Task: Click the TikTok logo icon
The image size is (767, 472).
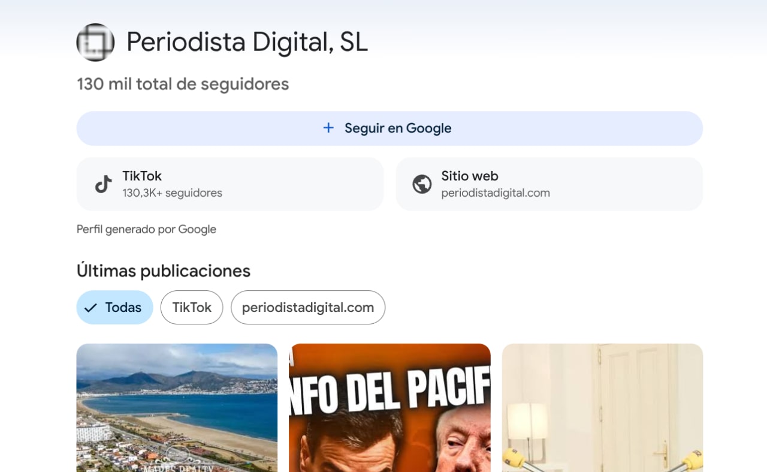Action: [x=104, y=184]
